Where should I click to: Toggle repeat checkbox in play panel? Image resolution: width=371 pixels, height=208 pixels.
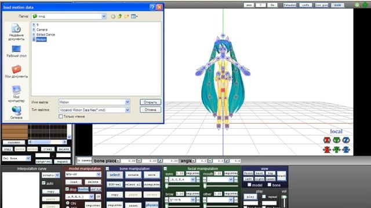[264, 196]
